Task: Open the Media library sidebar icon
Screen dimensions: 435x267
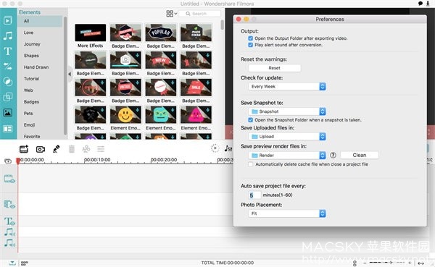Action: 8,20
